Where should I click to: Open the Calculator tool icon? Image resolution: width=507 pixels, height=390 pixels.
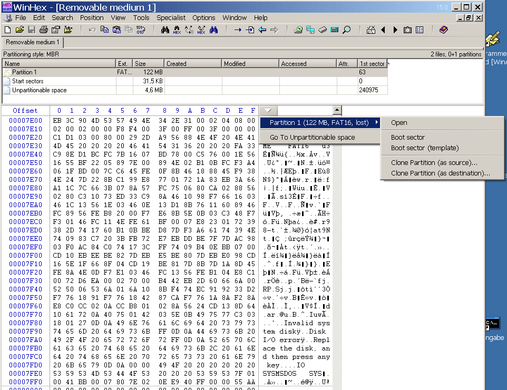334,30
